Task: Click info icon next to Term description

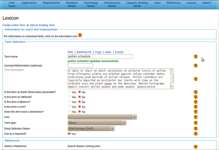Action: pos(195,79)
